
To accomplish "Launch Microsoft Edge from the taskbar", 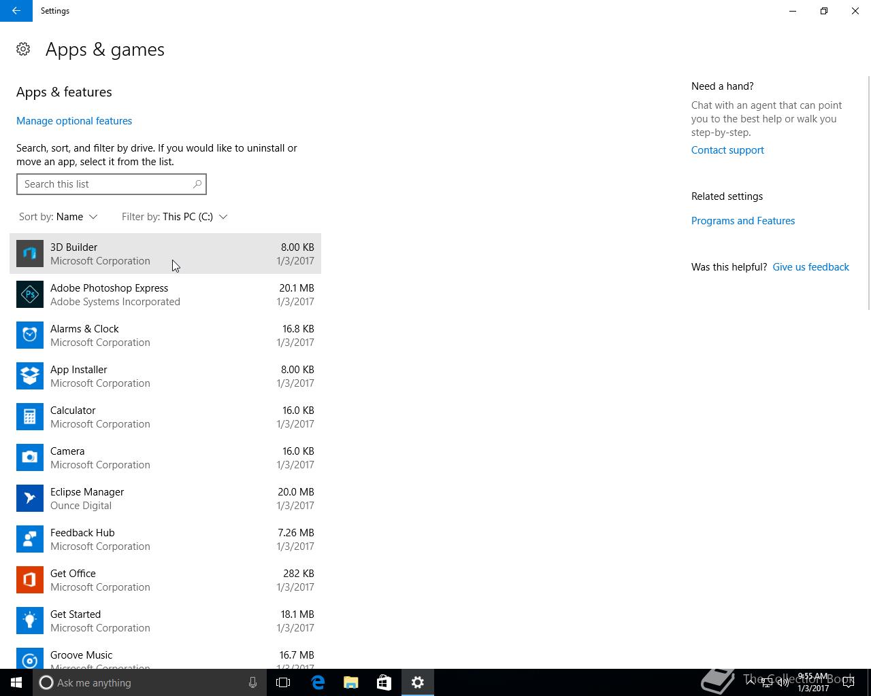I will coord(318,682).
